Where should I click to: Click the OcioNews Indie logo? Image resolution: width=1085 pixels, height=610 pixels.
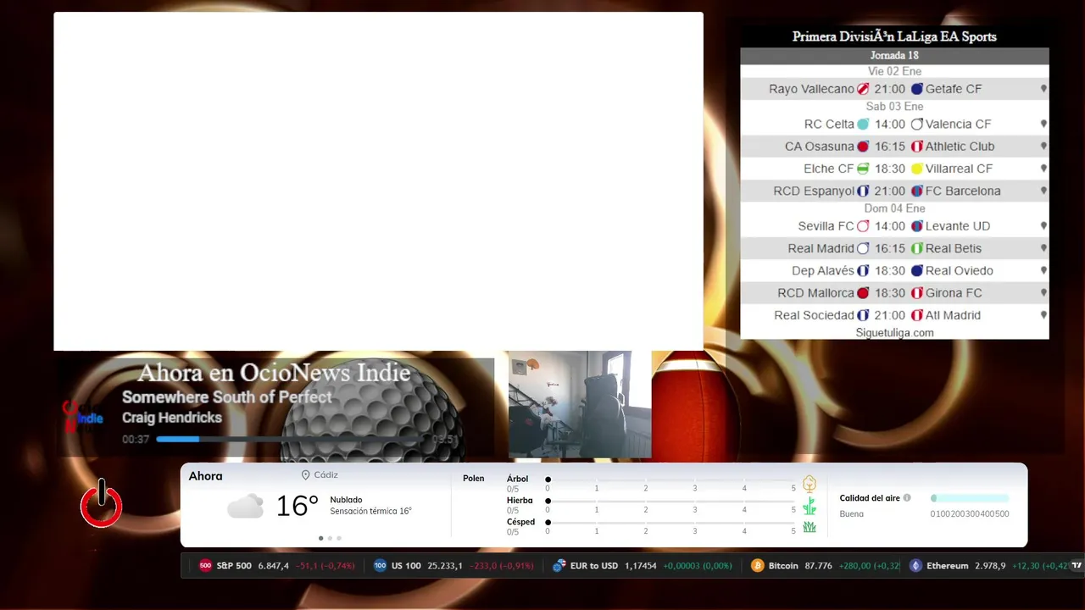tap(83, 416)
